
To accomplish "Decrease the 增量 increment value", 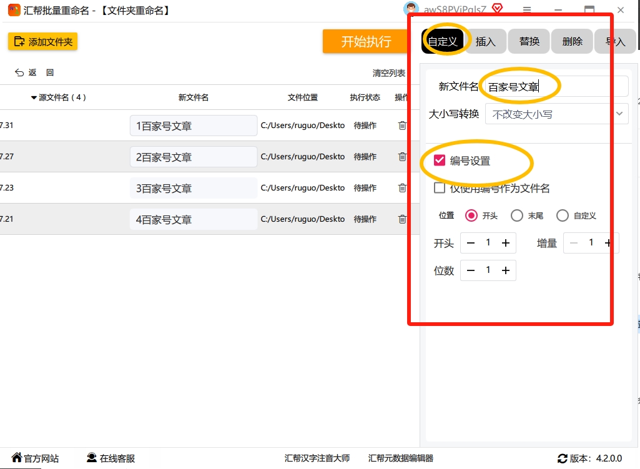I will point(573,243).
